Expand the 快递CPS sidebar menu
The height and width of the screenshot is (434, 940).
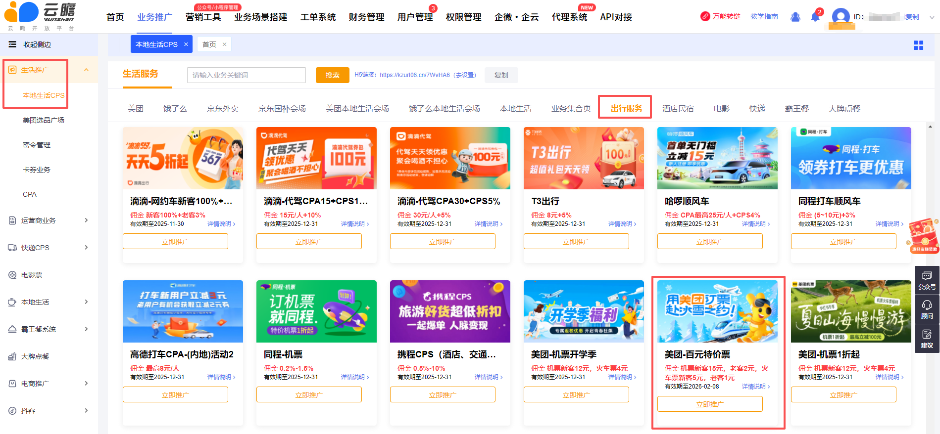click(x=86, y=248)
